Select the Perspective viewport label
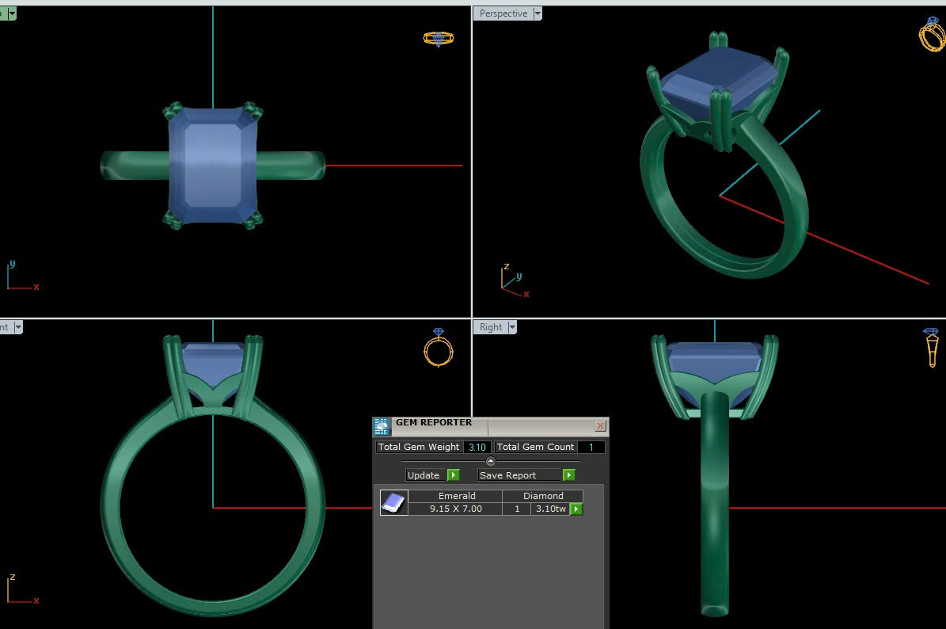The width and height of the screenshot is (946, 629). (503, 13)
